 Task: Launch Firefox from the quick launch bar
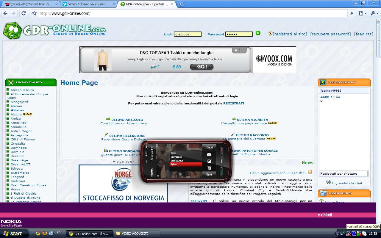coord(45,234)
